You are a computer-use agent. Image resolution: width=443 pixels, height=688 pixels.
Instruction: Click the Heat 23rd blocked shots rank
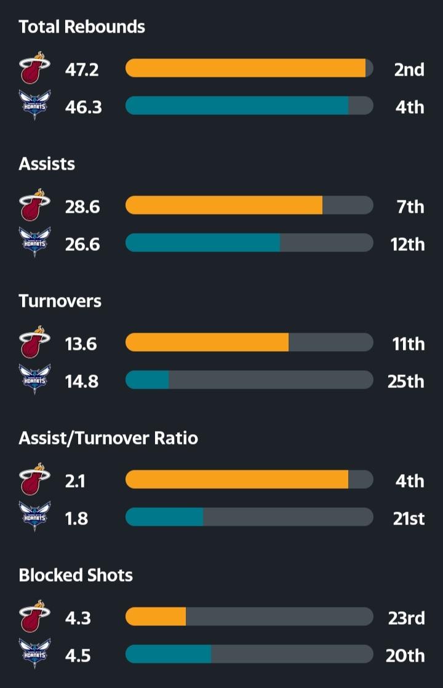406,617
